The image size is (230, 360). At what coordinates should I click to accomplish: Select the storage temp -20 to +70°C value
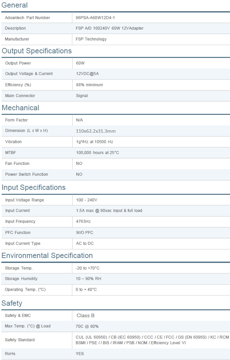point(87,268)
